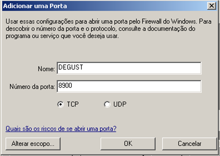Click the TCP label text

[x=73, y=104]
